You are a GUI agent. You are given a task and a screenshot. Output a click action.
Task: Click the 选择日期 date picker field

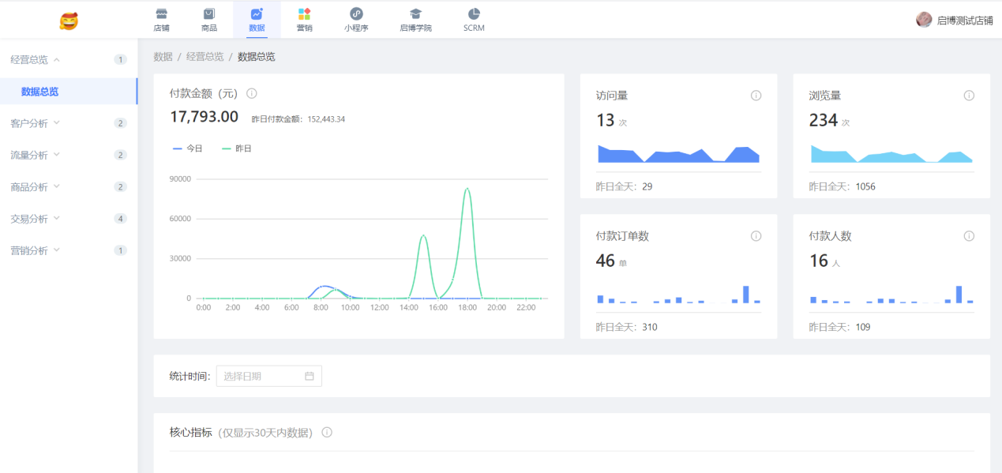click(x=268, y=376)
